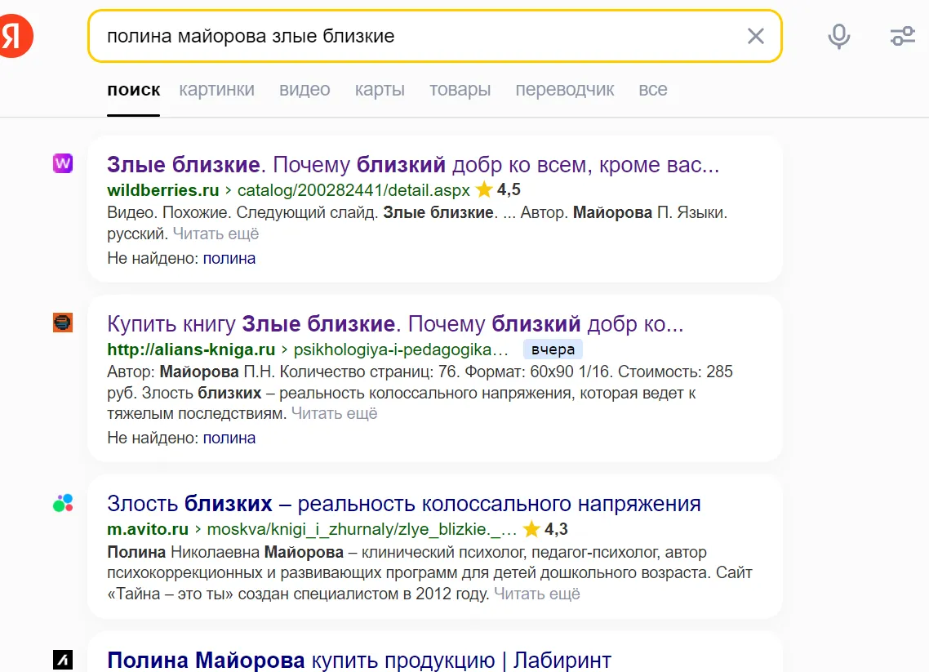Open Купить книгу Злые близкие result
The height and width of the screenshot is (672, 929).
[395, 323]
